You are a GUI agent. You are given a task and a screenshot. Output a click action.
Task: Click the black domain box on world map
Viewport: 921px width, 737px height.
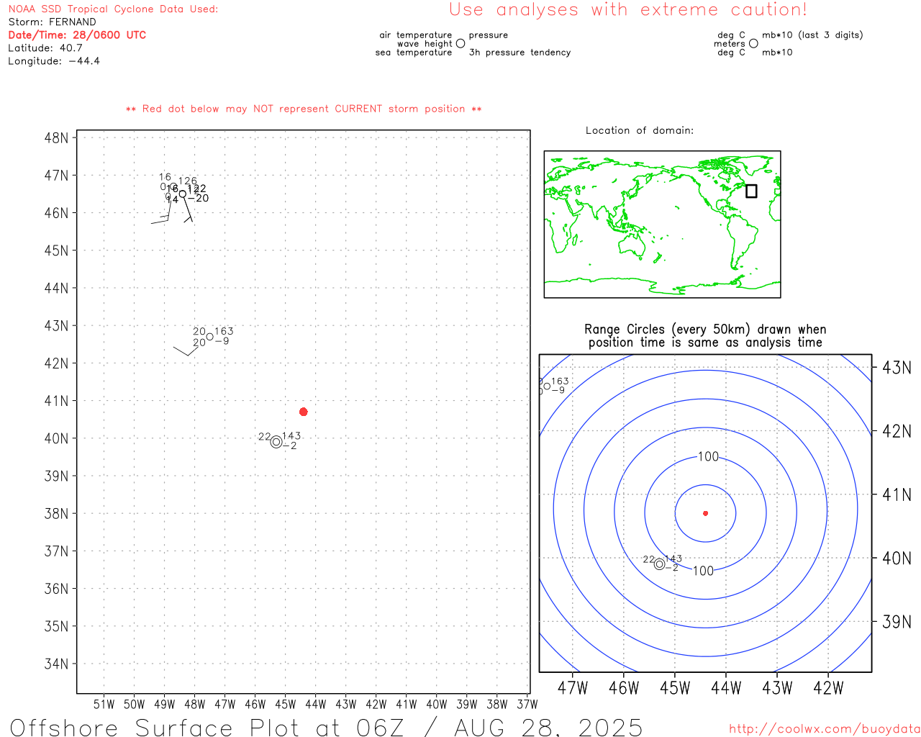751,191
